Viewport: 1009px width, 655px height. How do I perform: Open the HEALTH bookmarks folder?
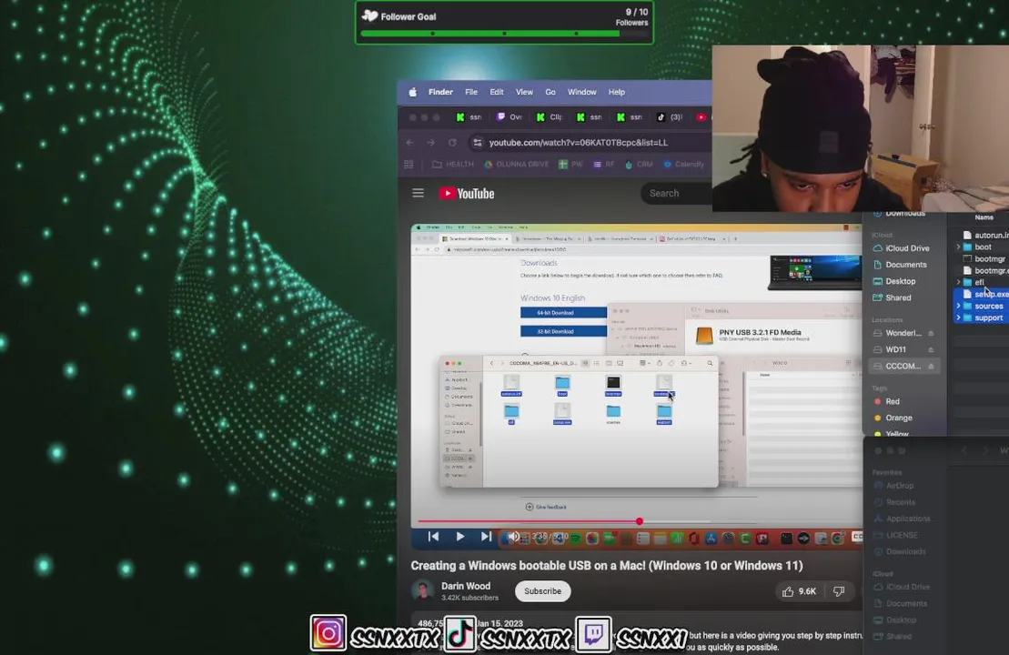453,164
